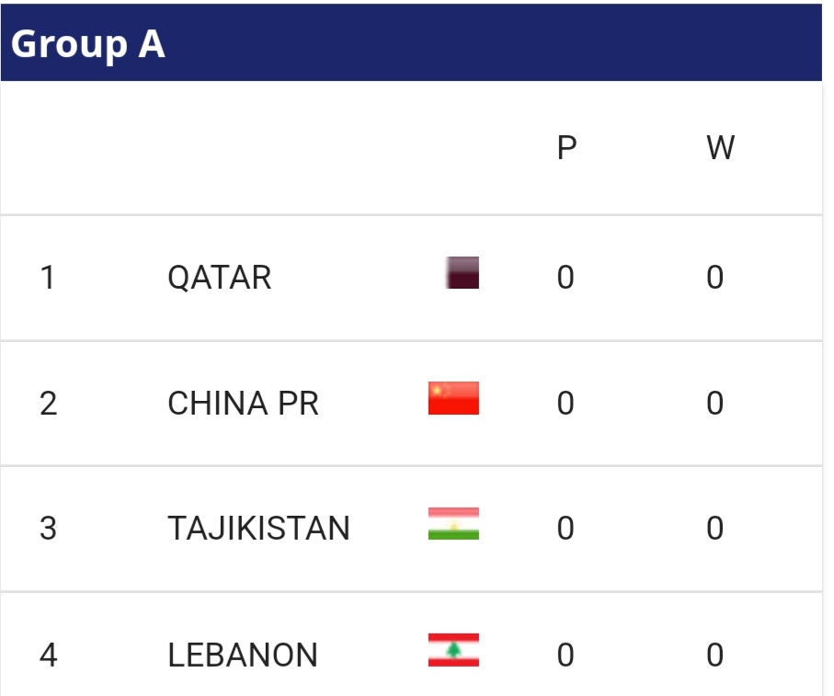The width and height of the screenshot is (834, 696).
Task: Click the Qatar flag icon
Action: 462,274
